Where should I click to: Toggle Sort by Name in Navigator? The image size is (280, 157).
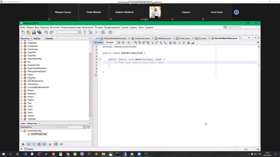click(x=56, y=144)
